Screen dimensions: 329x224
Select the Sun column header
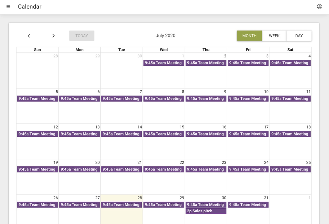[x=37, y=50]
